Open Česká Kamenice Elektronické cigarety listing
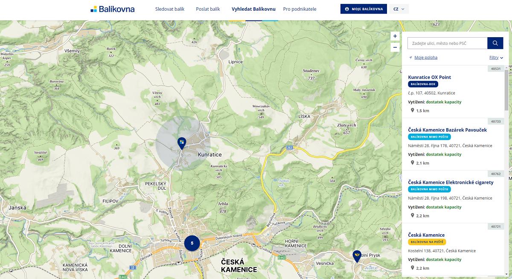512x279 pixels. [451, 182]
